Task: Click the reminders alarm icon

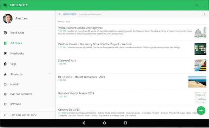Action: pyautogui.click(x=59, y=14)
